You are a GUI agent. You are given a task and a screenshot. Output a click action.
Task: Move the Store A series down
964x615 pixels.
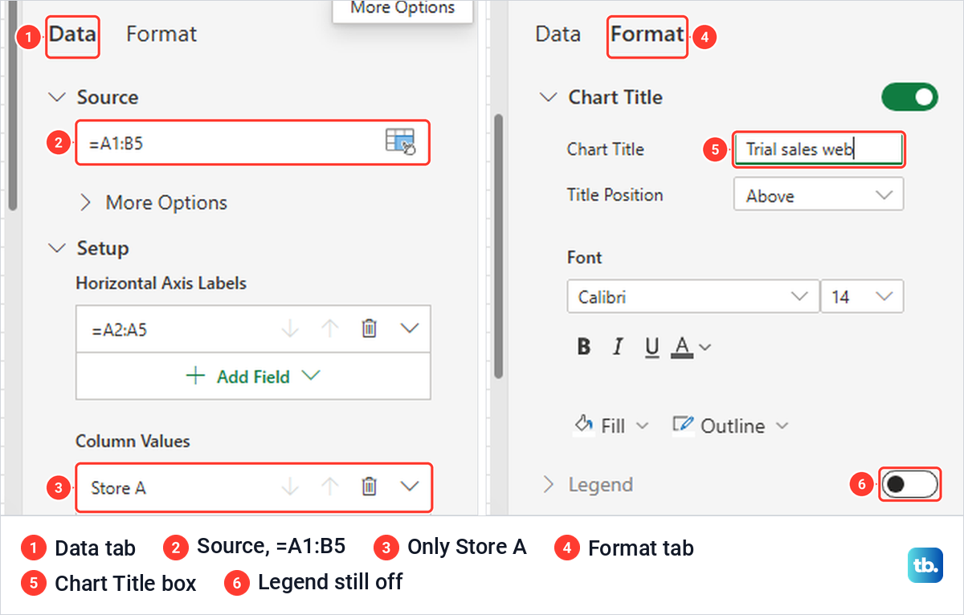point(290,487)
